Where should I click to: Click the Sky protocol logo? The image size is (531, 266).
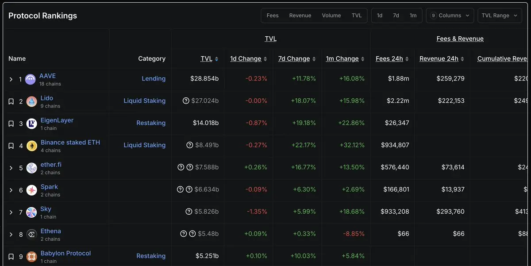point(31,212)
